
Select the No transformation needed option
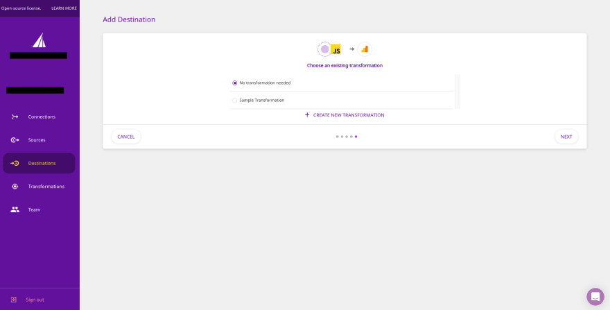point(235,83)
